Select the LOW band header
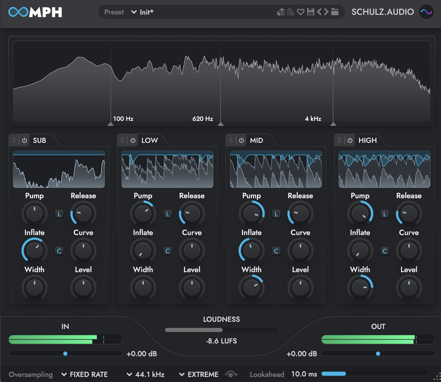 pyautogui.click(x=149, y=141)
